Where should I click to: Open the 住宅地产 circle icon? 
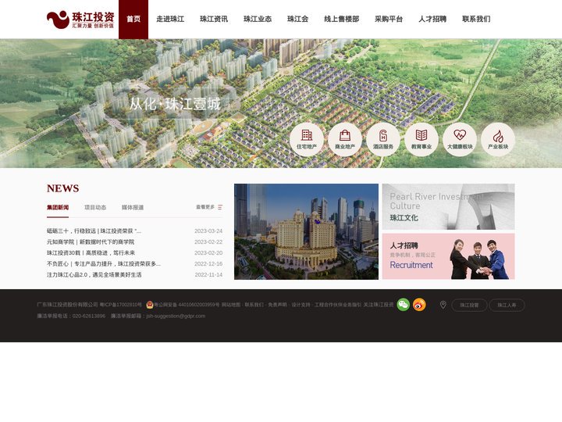coord(307,140)
